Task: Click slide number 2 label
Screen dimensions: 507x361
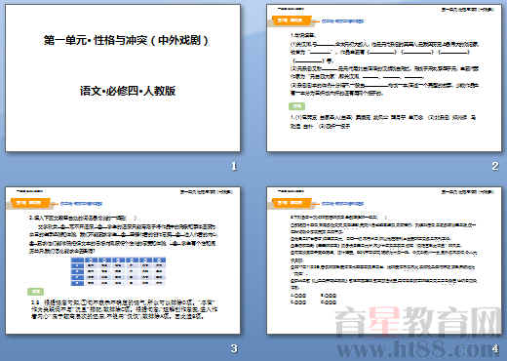Action: pos(495,166)
